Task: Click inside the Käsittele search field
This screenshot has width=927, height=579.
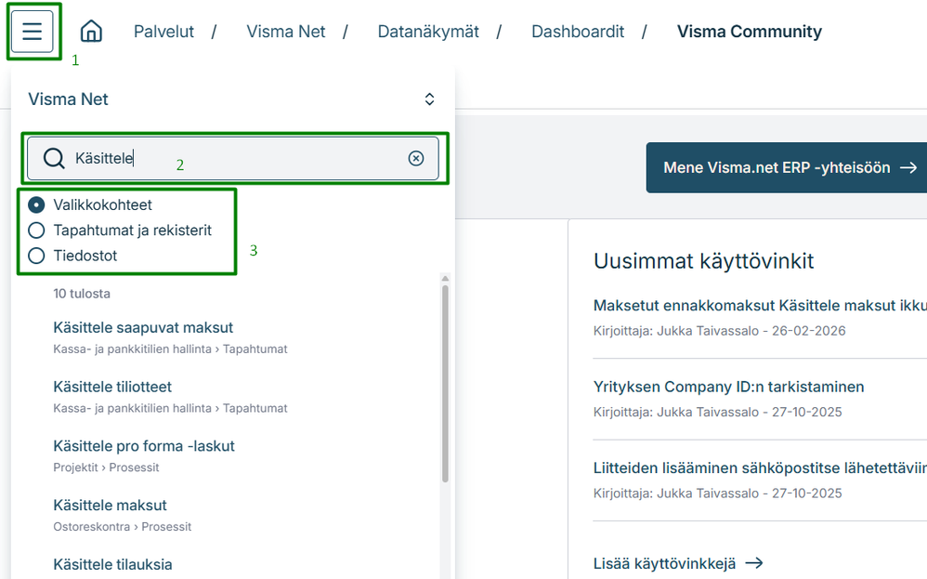Action: [x=233, y=158]
